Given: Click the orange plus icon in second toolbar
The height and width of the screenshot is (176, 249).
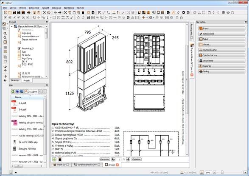Looking at the screenshot, I should [143, 17].
